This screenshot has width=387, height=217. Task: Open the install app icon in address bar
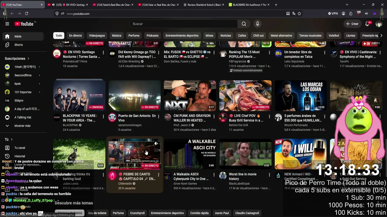[288, 14]
